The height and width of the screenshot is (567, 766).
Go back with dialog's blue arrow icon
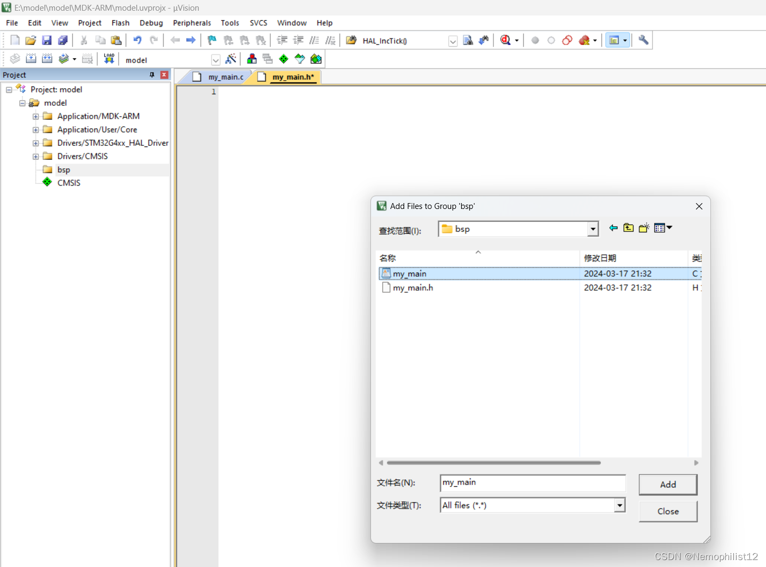[x=613, y=228]
